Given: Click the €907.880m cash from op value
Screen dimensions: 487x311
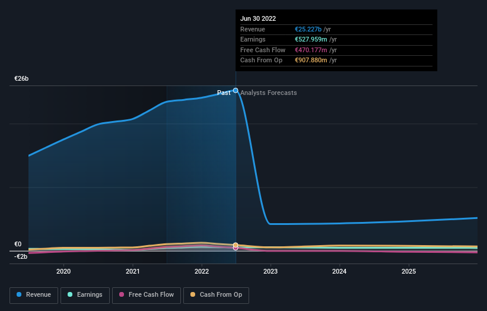Looking at the screenshot, I should (x=311, y=61).
